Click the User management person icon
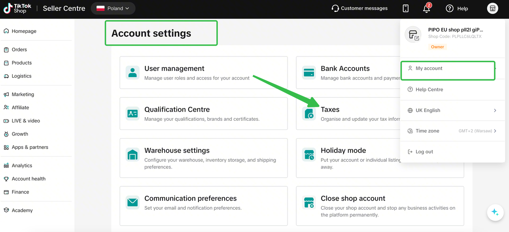Screen dimensions: 509x232 click(132, 73)
